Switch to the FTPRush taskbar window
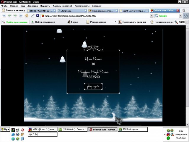Screen dimensions: 189x142 point(133,130)
